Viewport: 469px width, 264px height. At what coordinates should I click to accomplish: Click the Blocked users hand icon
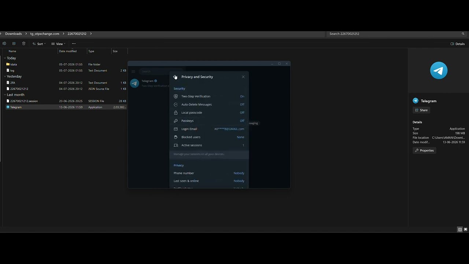(176, 137)
